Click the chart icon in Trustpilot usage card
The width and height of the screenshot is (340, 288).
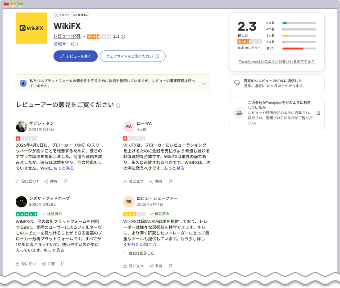(239, 113)
